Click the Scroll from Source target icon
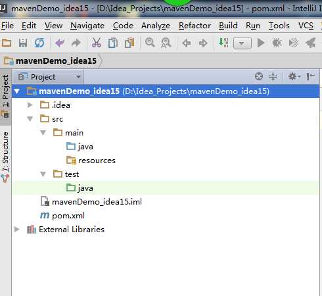Image resolution: width=322 pixels, height=296 pixels. (259, 76)
